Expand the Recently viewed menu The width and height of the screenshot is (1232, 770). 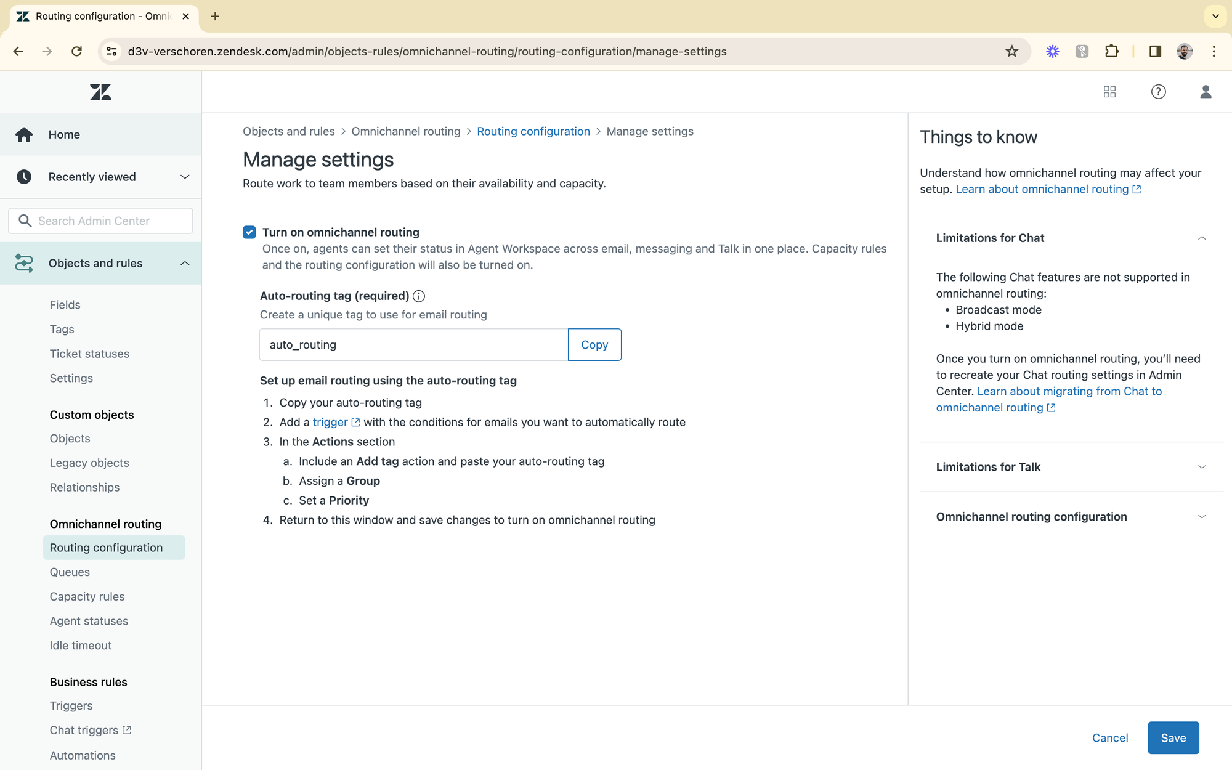coord(184,177)
